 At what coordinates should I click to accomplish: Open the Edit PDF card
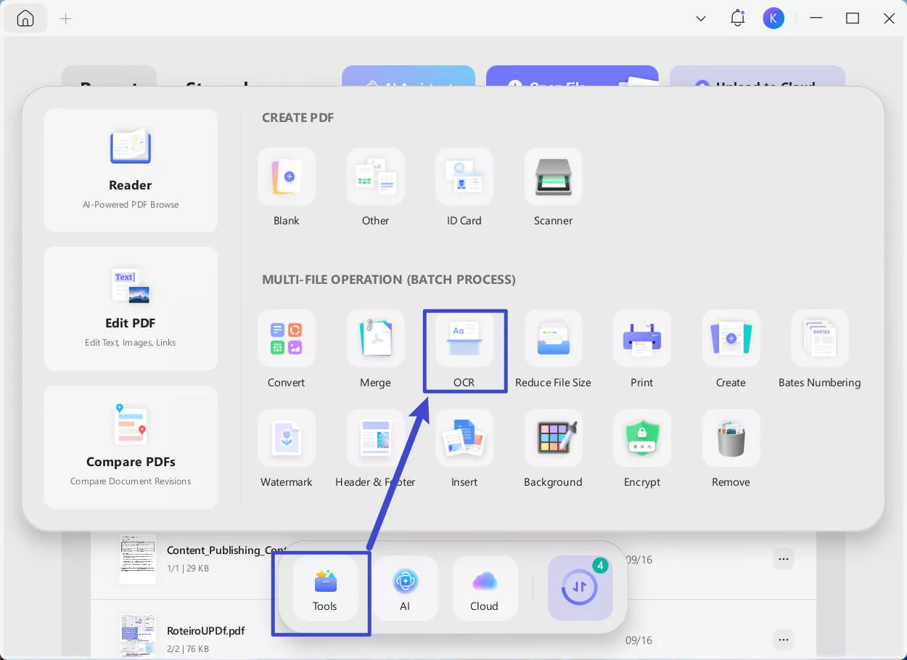pyautogui.click(x=131, y=309)
